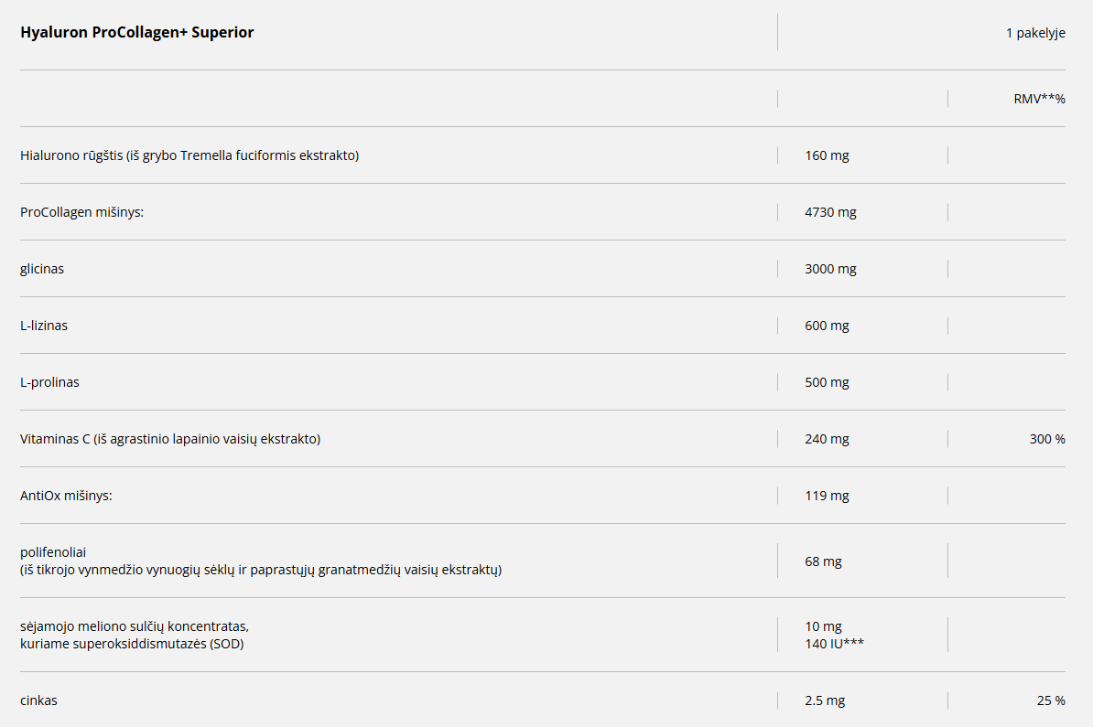Viewport: 1093px width, 727px height.
Task: Select the L-lizinas ingredient label
Action: (x=44, y=326)
